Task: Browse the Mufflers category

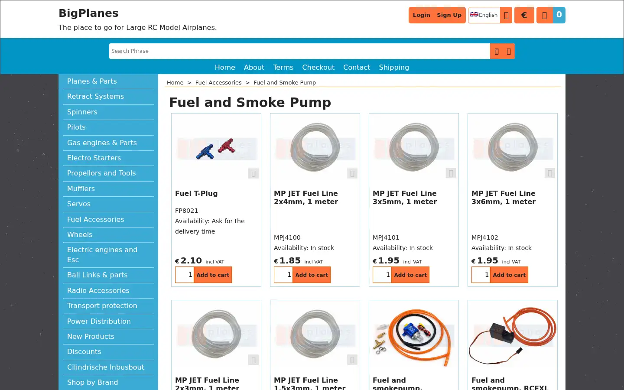Action: coord(108,189)
